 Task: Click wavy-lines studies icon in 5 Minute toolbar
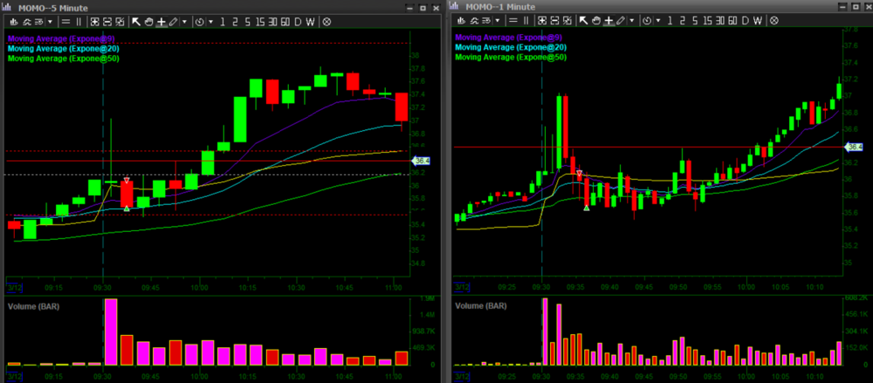25,21
